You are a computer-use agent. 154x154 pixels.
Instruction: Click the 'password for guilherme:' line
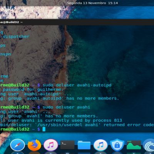[x=33, y=89]
